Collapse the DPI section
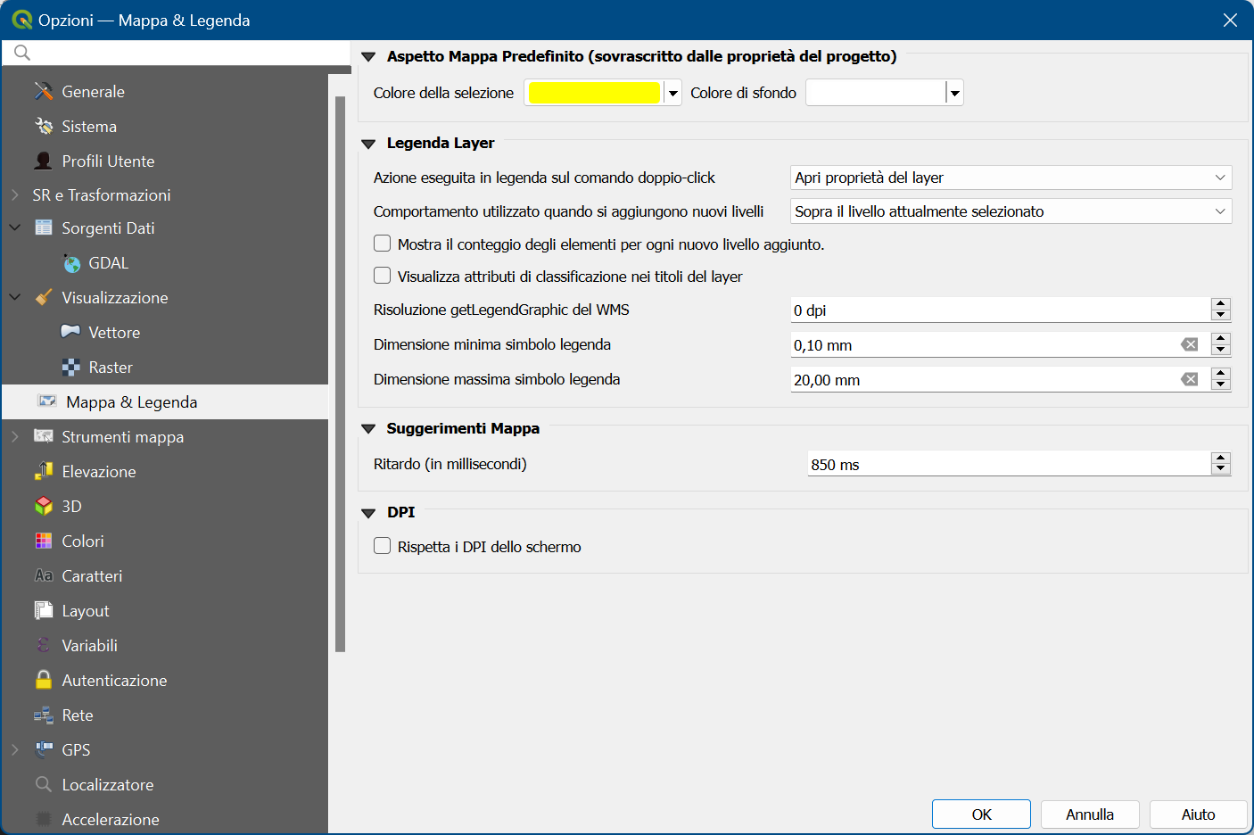The width and height of the screenshot is (1254, 835). [368, 513]
